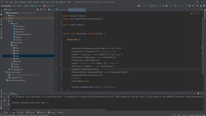The image size is (206, 116).
Task: Expand all icon in Project panel header
Action: click(41, 10)
